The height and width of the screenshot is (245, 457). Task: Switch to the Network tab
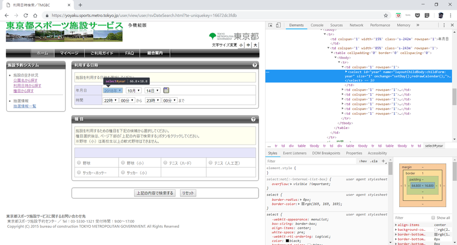tap(357, 25)
